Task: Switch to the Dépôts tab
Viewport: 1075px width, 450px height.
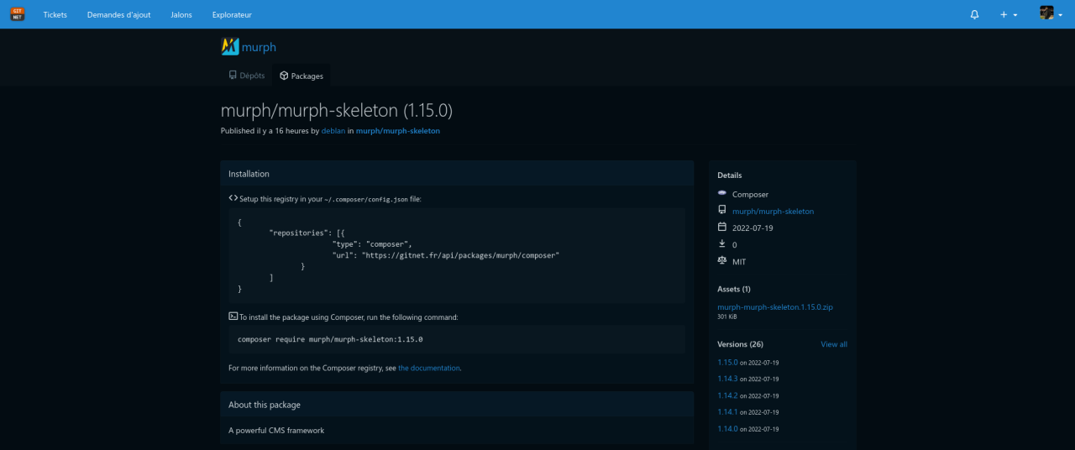Action: [x=246, y=76]
